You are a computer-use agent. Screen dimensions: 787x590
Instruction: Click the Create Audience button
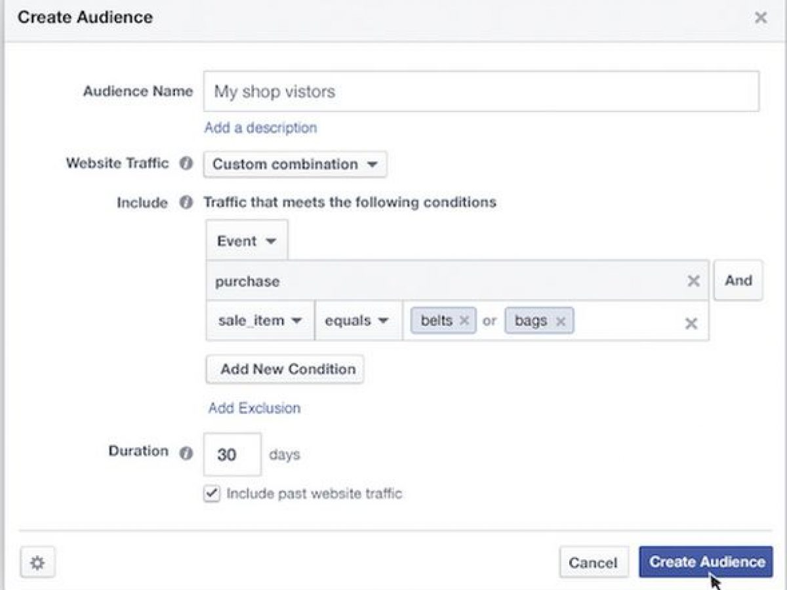pos(706,562)
